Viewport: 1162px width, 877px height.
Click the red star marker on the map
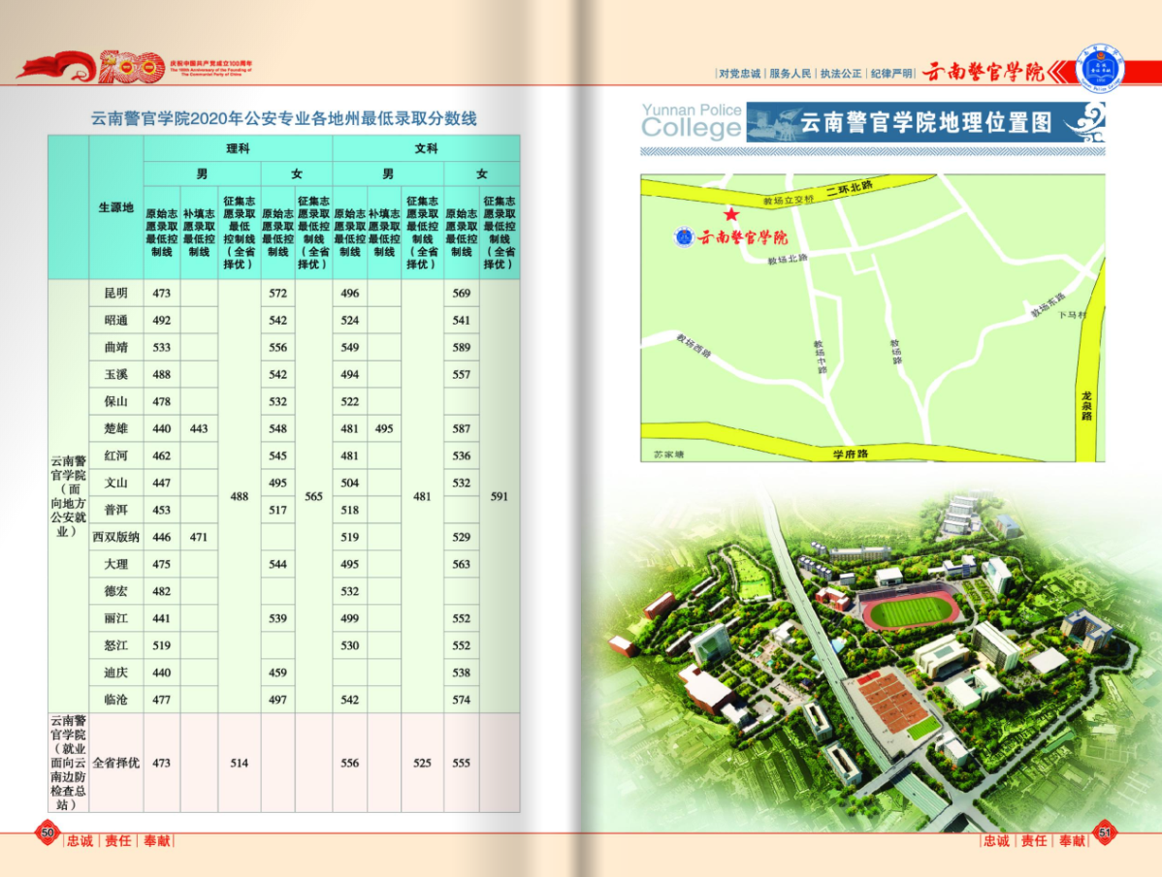pos(731,214)
